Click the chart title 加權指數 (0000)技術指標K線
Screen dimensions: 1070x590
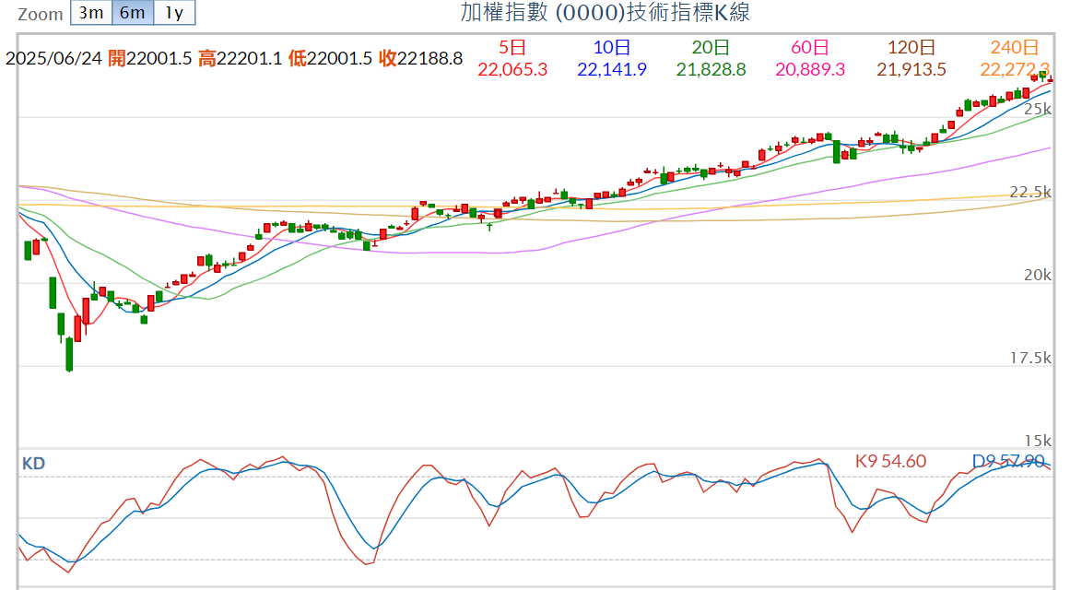[x=606, y=12]
